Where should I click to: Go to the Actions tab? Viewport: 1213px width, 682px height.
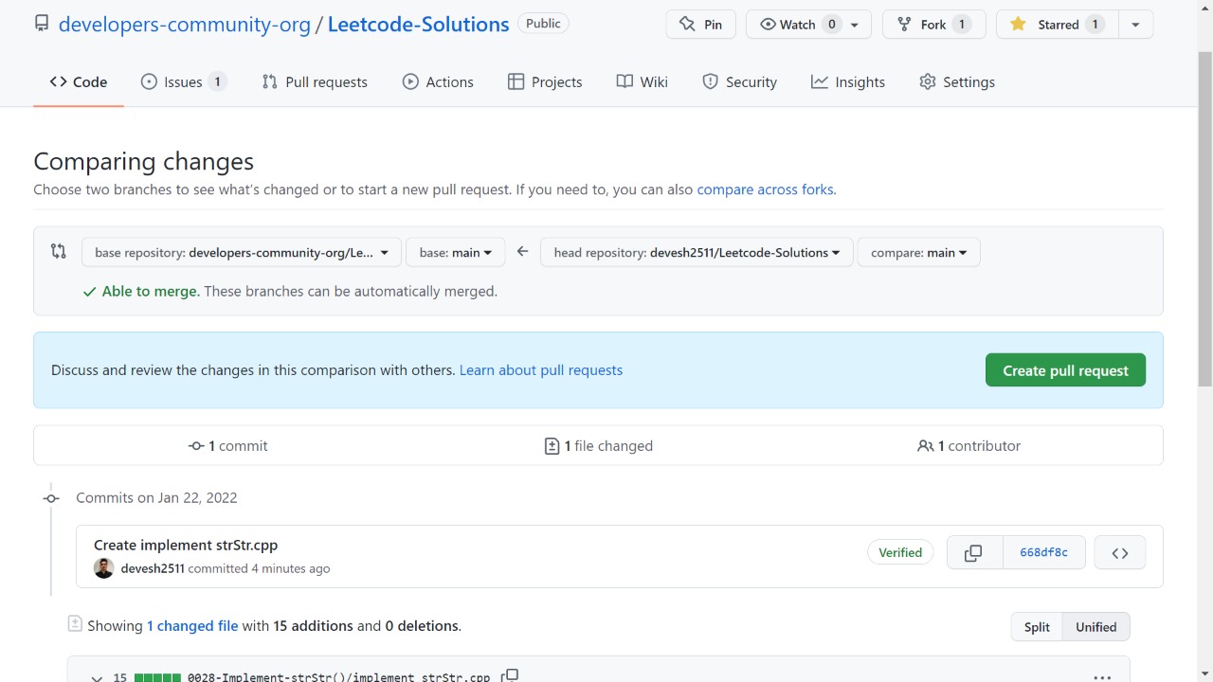coord(438,82)
